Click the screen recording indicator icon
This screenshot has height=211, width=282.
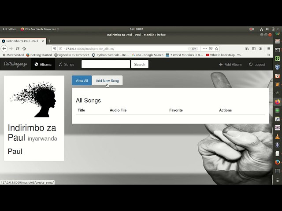[252, 29]
